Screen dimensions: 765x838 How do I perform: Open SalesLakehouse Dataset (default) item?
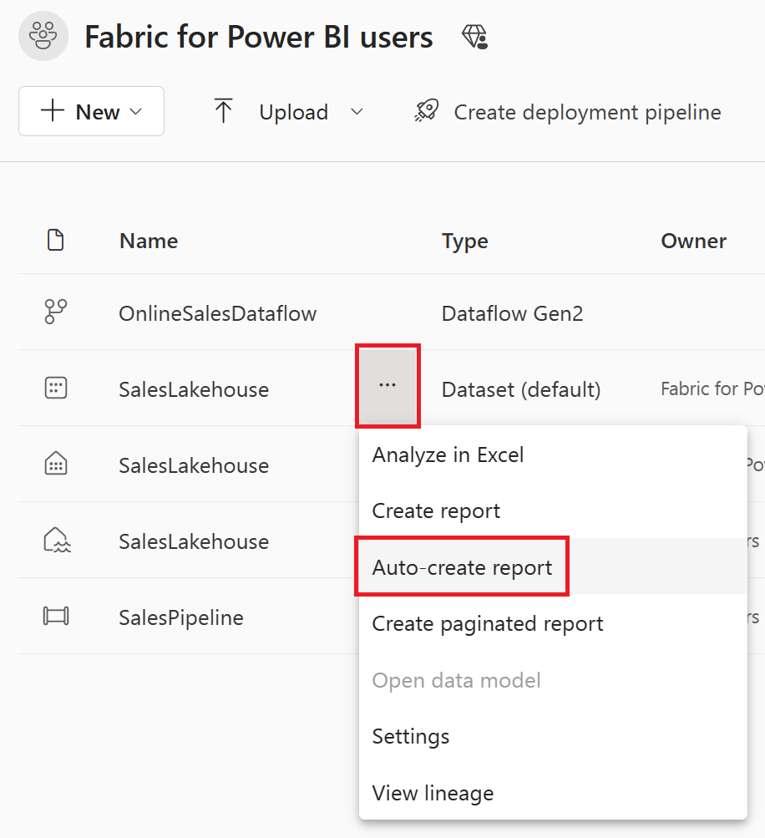point(194,389)
